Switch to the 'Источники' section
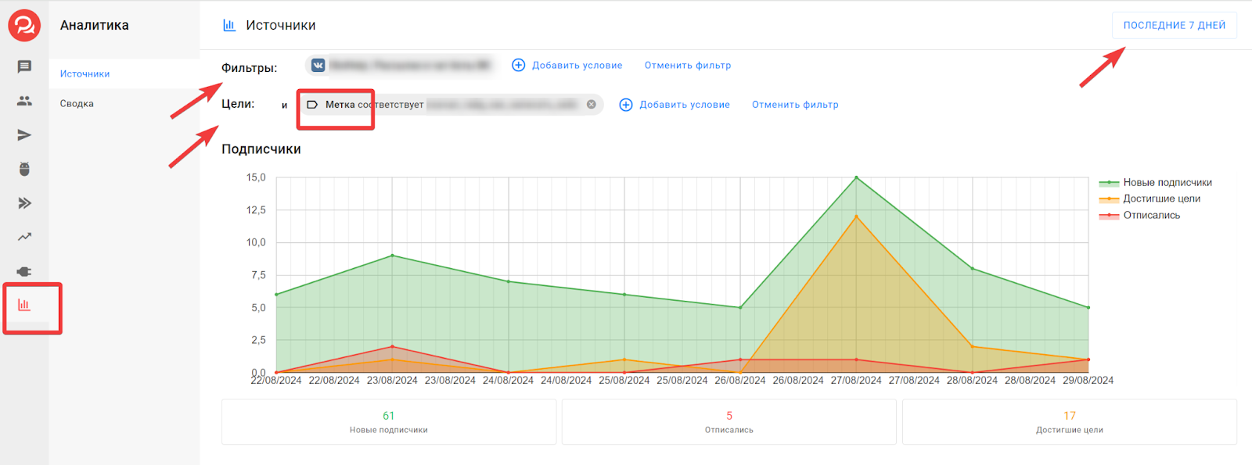 point(85,74)
